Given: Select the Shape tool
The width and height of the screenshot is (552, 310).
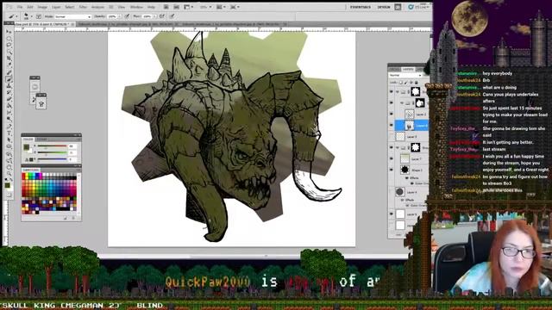Looking at the screenshot, I should tap(9, 147).
